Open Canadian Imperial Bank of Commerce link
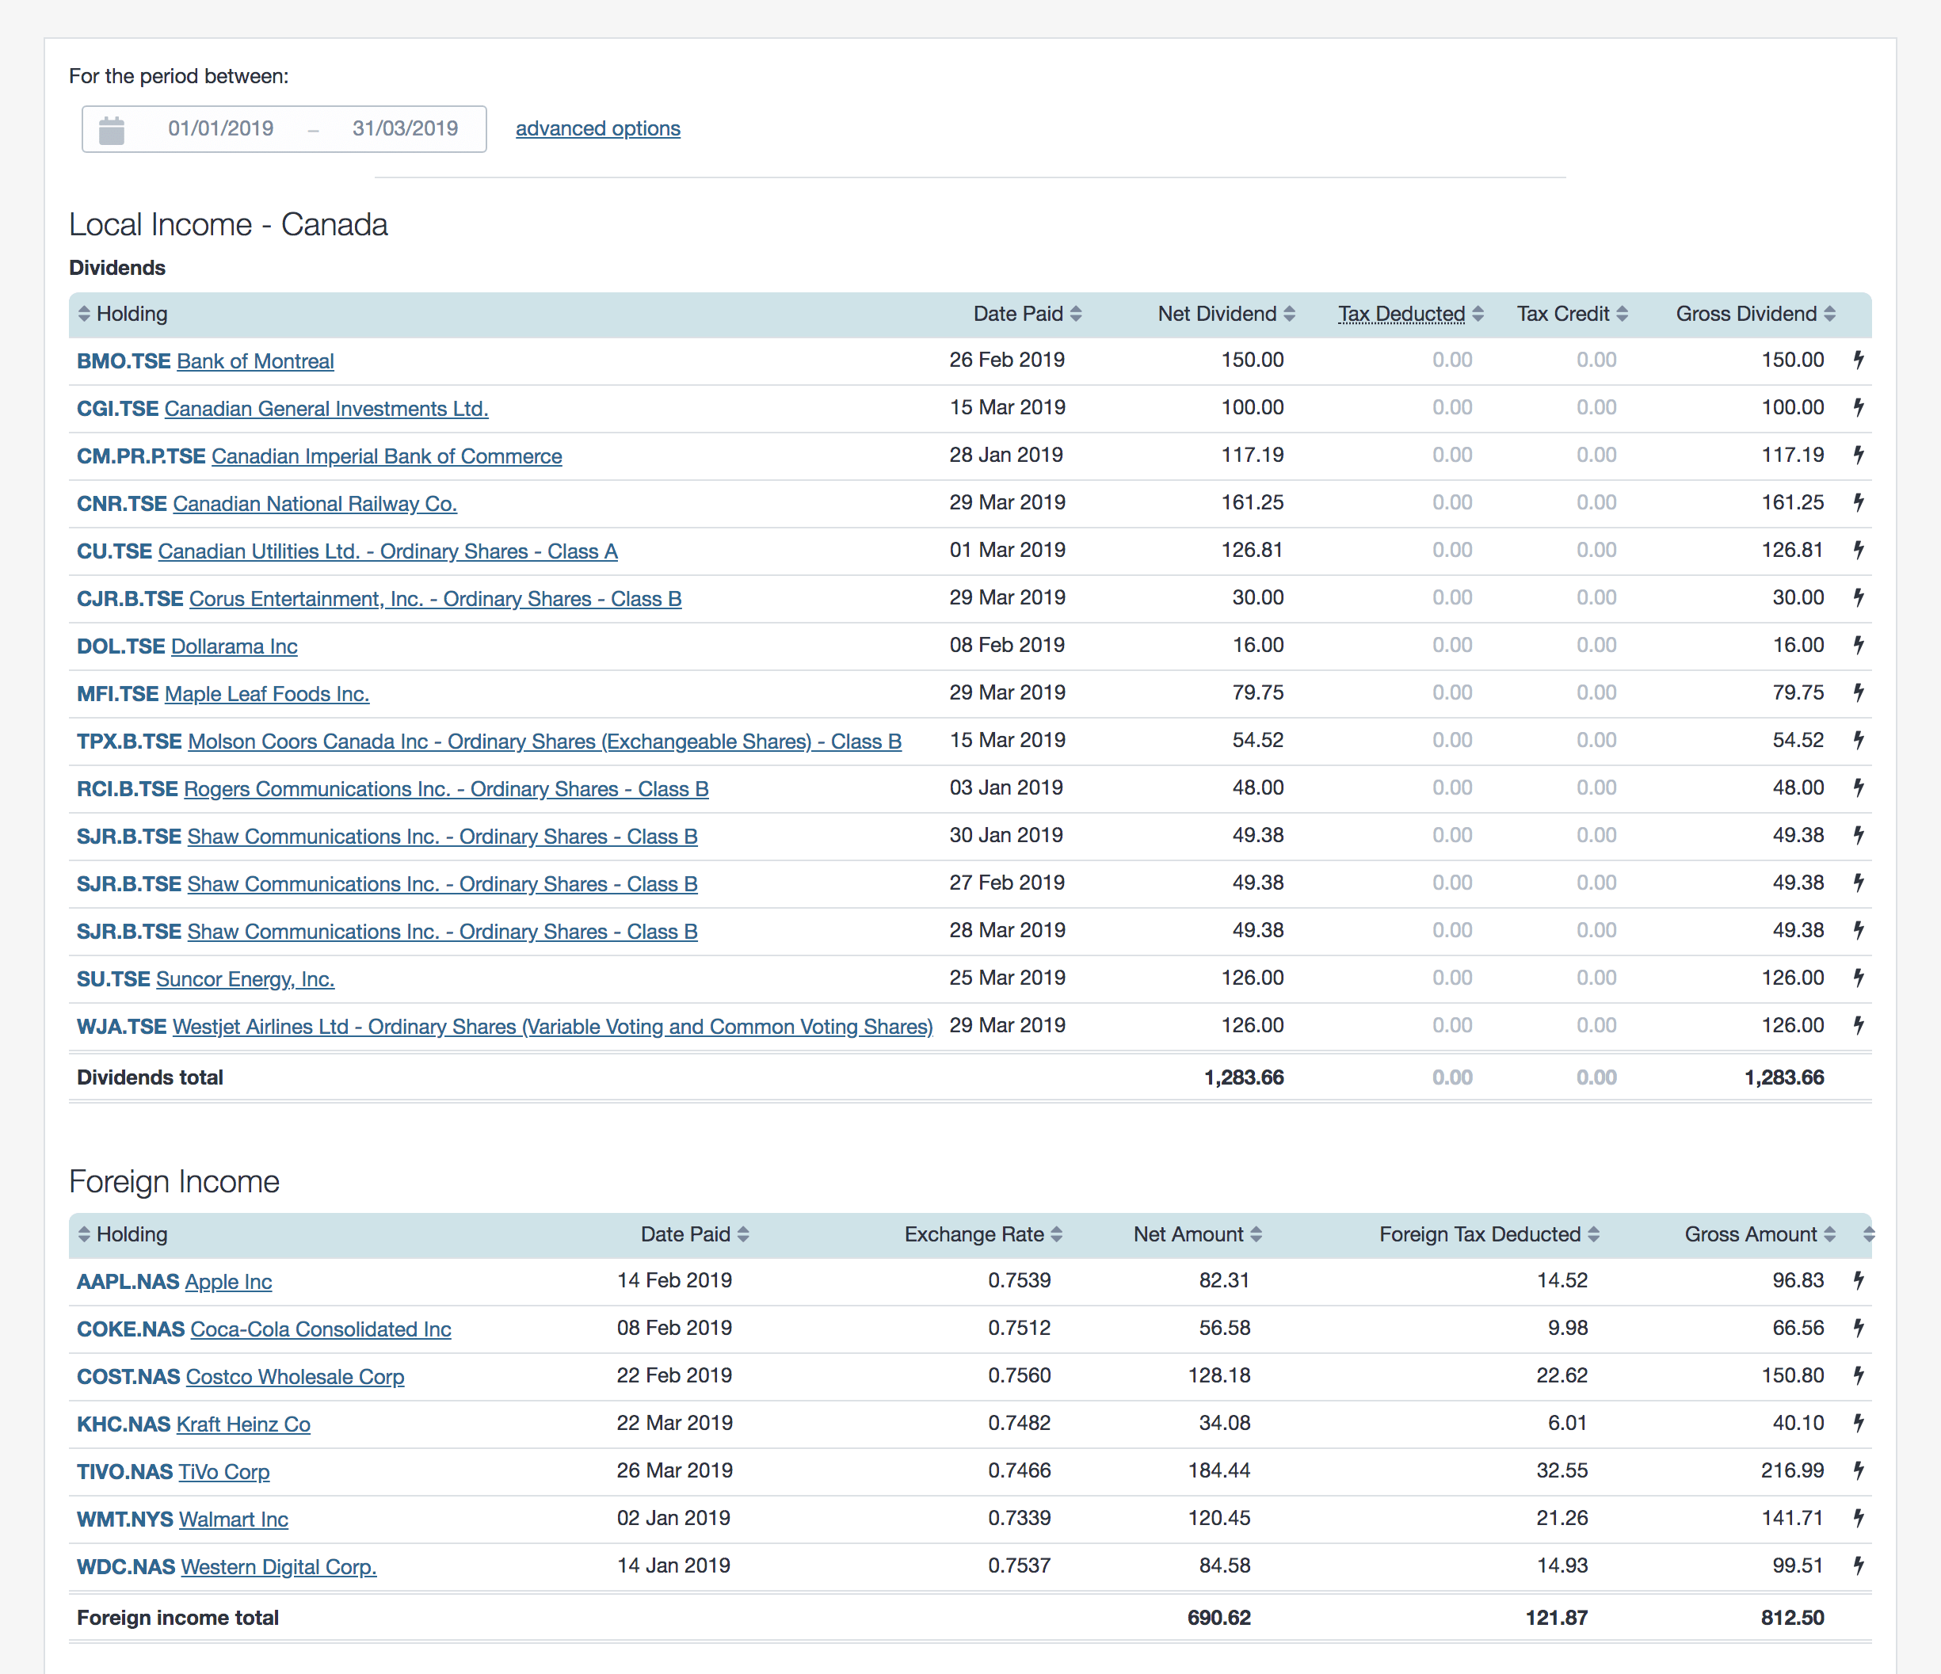The image size is (1941, 1674). click(x=387, y=456)
